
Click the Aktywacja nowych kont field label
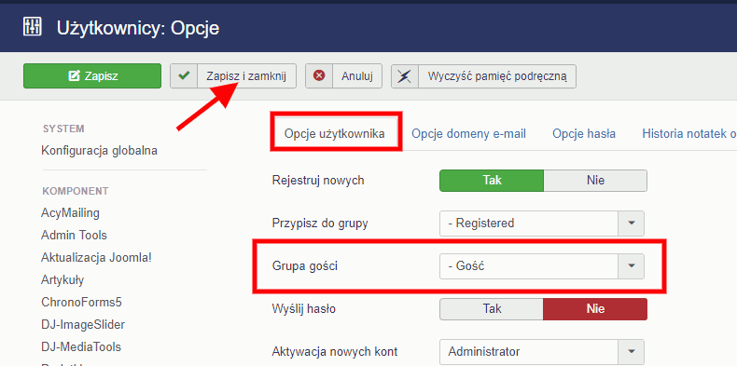[335, 351]
